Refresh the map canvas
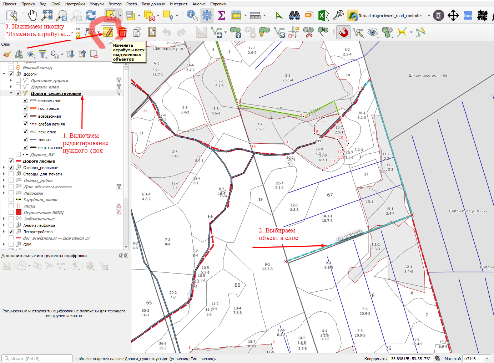Viewport: 494px width, 363px height. coord(91,15)
